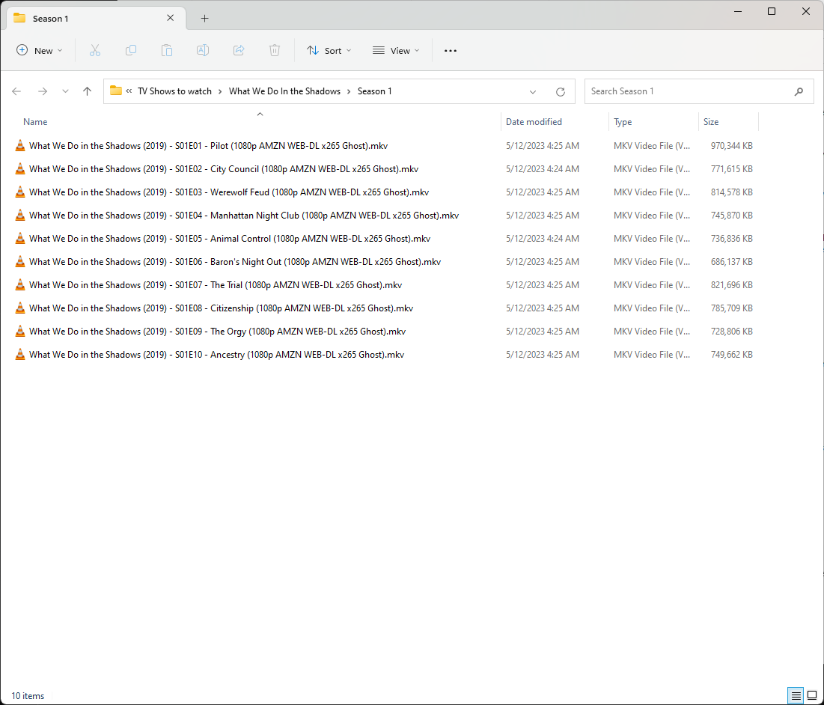Expand address bar history dropdown
Screen dimensions: 824x705
[532, 91]
